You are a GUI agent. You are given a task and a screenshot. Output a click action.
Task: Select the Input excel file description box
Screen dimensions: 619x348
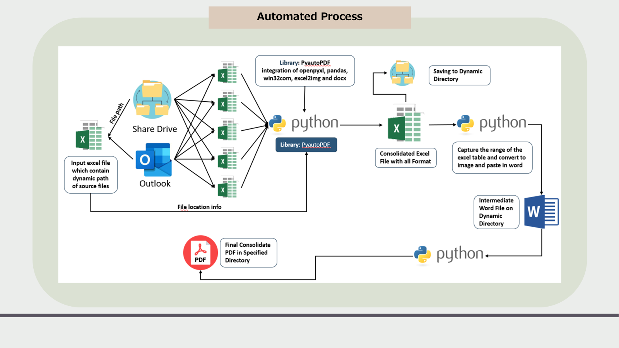click(91, 175)
